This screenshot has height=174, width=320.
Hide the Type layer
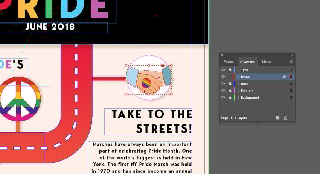[x=223, y=70]
